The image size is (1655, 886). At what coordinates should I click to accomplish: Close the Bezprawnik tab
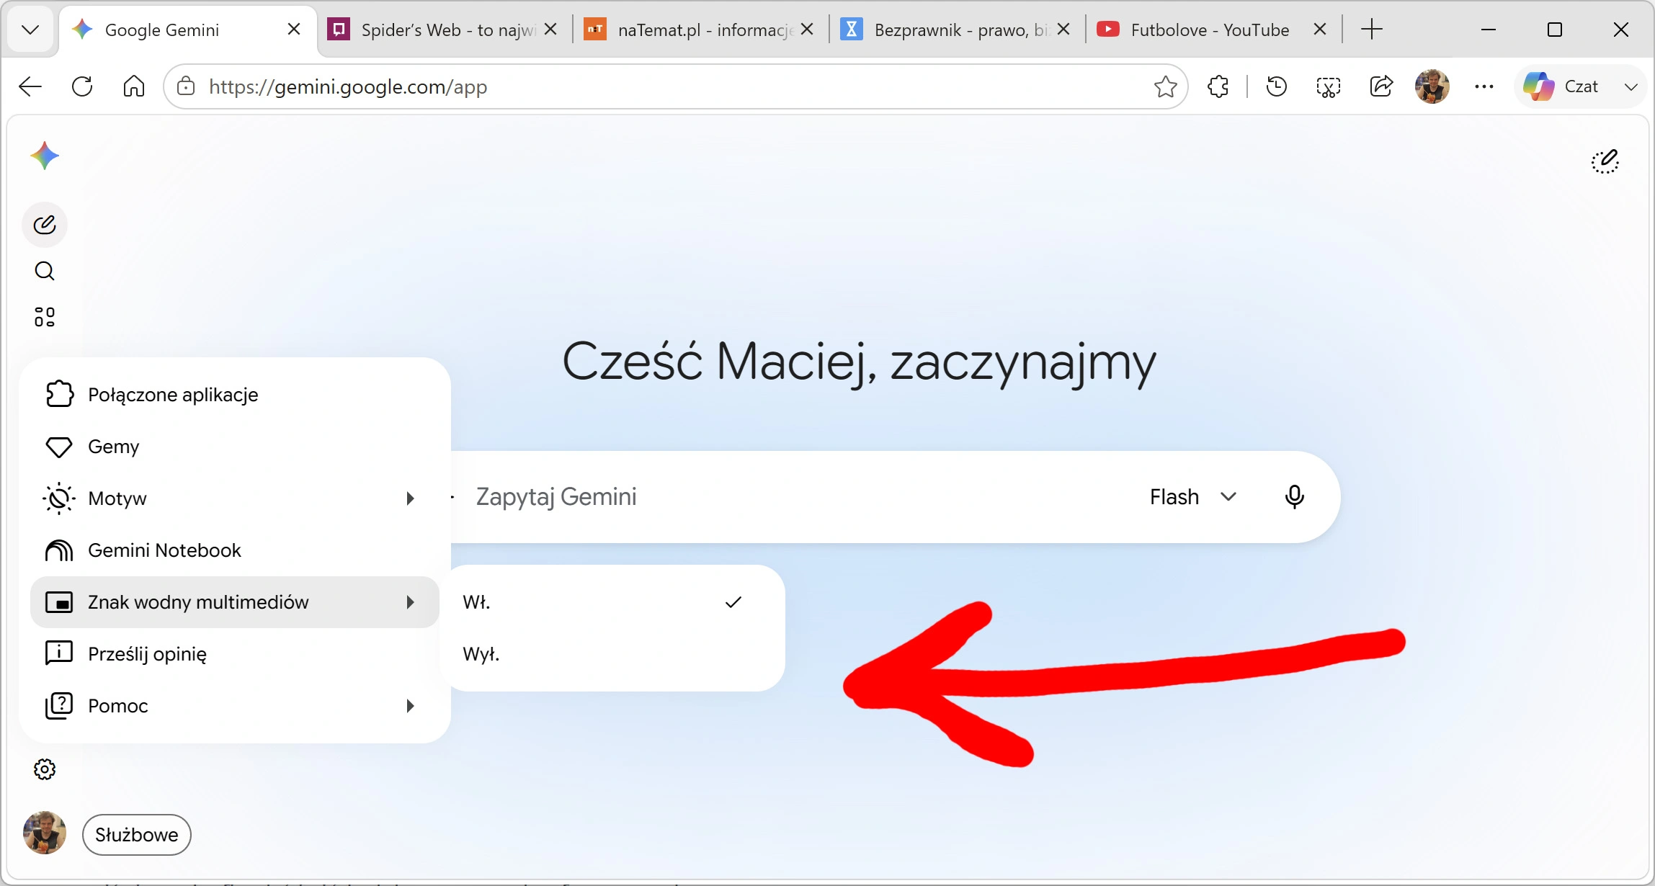pyautogui.click(x=1063, y=30)
